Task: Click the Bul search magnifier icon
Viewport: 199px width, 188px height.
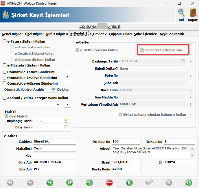Action: [x=181, y=13]
